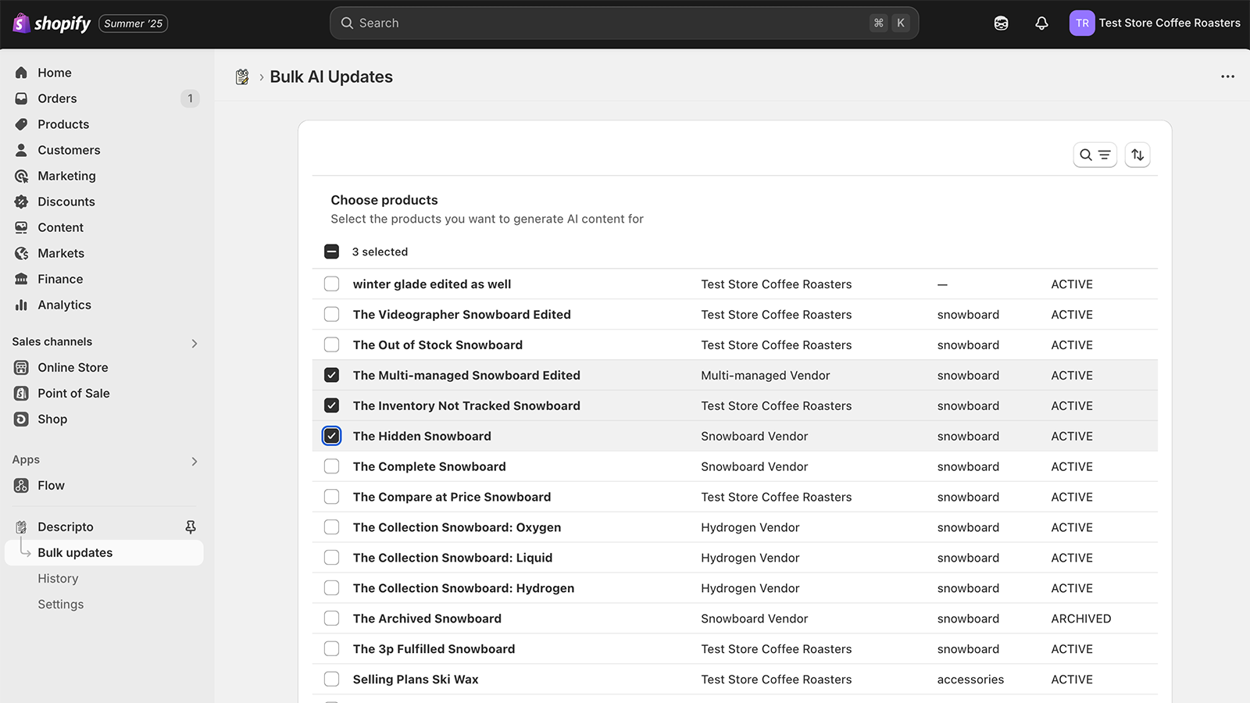Screen dimensions: 1250x703
Task: Expand the Apps section chevron
Action: point(195,462)
